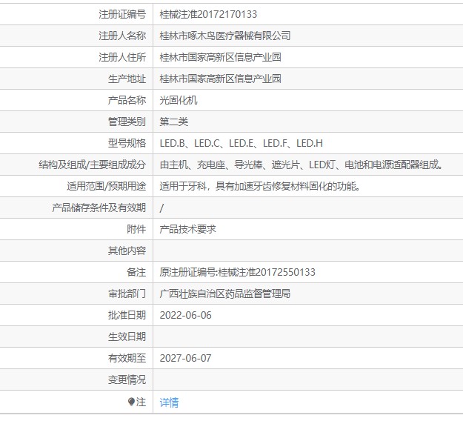The height and width of the screenshot is (421, 463).
Task: Open the 详情 link in the 注 row
Action: 169,402
